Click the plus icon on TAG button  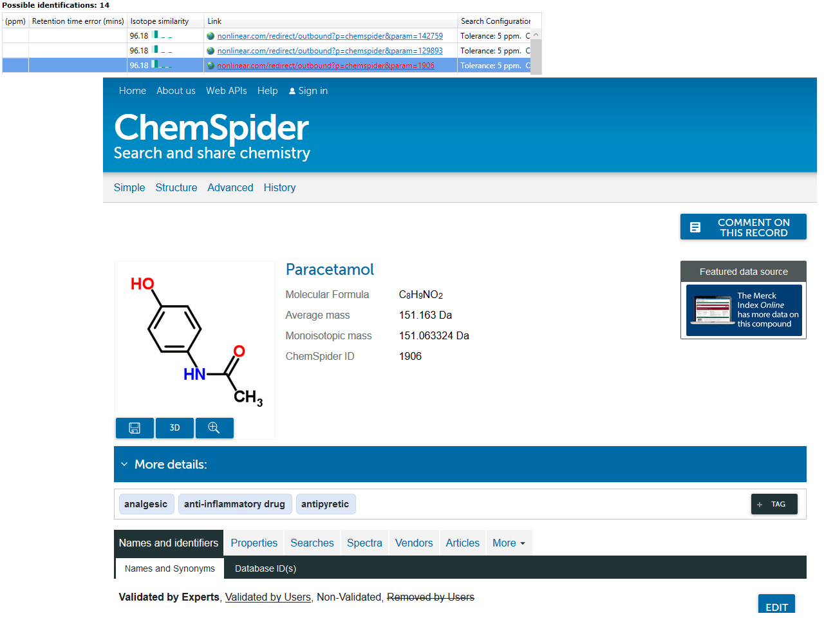pos(760,505)
